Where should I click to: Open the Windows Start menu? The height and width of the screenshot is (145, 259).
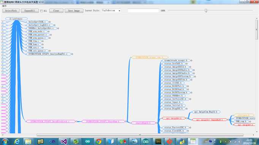tap(5, 142)
